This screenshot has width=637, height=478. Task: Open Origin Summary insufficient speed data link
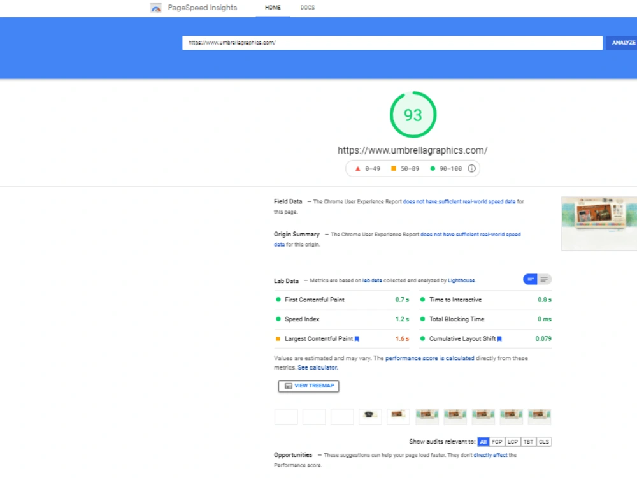(x=471, y=235)
